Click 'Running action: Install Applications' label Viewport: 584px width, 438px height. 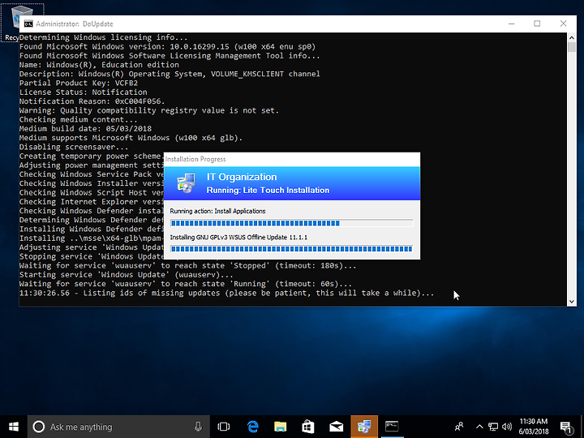coord(217,211)
